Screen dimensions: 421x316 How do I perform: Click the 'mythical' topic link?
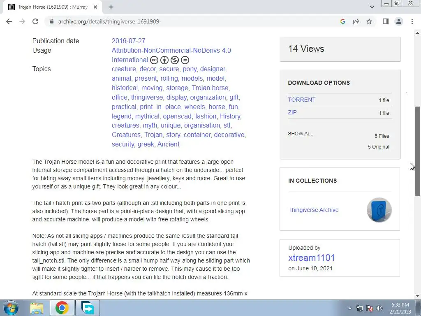147,116
